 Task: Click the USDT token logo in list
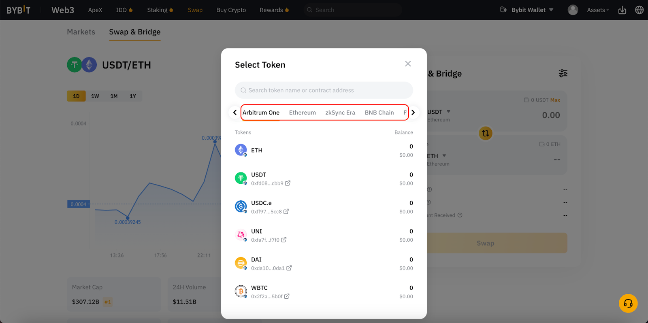tap(241, 178)
